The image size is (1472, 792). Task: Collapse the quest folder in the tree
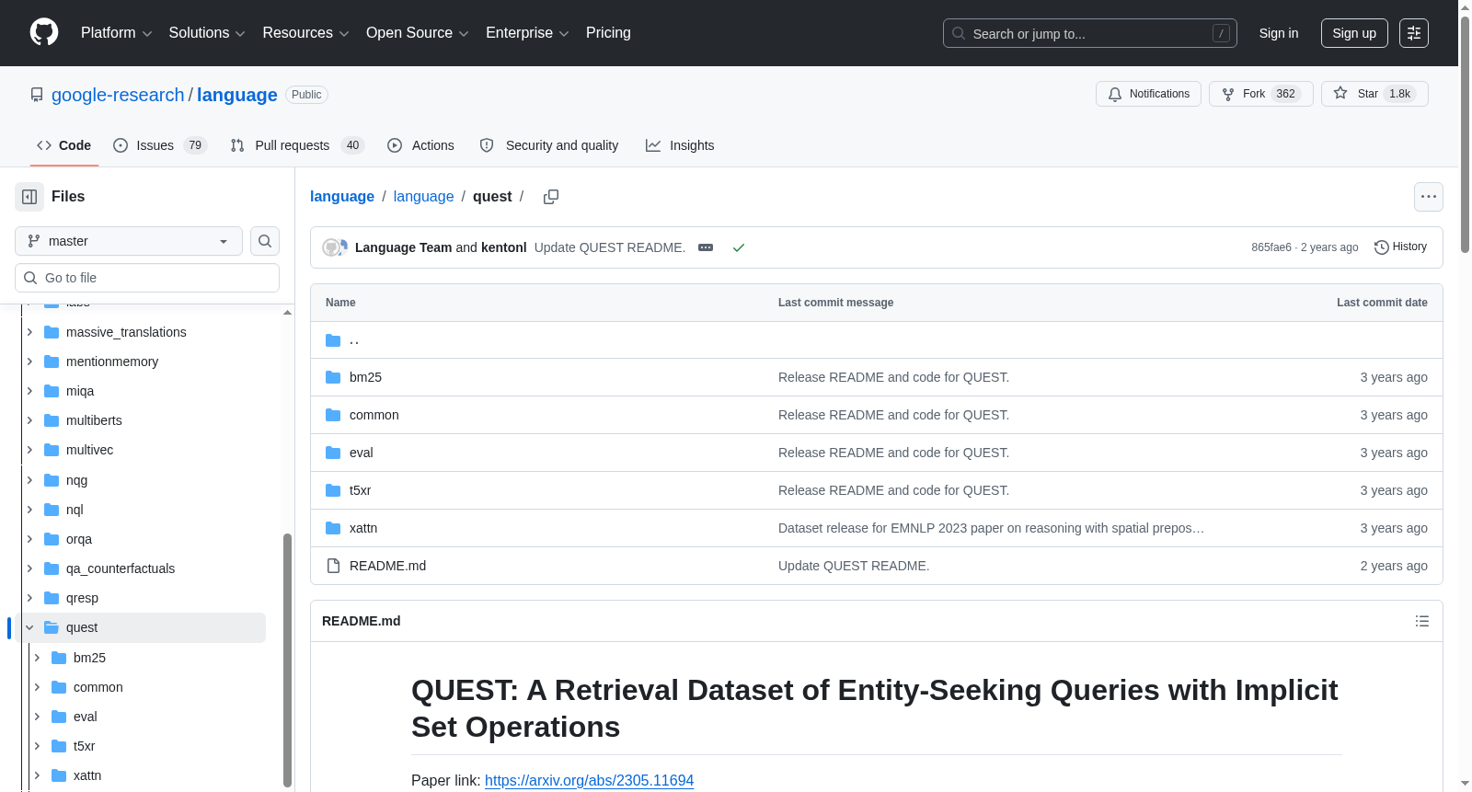29,627
